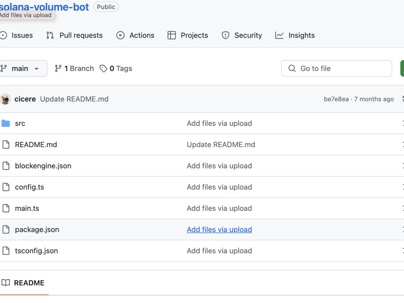The width and height of the screenshot is (404, 303).
Task: Click the file icon next to package.json
Action: pos(6,229)
